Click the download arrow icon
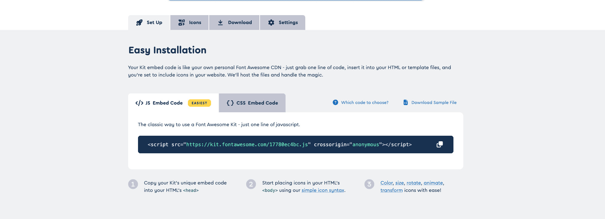 [x=220, y=23]
